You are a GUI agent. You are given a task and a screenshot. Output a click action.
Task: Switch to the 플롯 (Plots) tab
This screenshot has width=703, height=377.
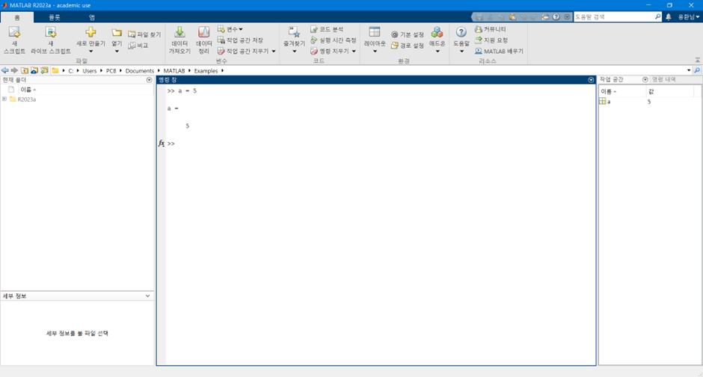pyautogui.click(x=55, y=17)
